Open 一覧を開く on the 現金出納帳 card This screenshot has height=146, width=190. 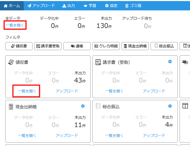click(27, 135)
